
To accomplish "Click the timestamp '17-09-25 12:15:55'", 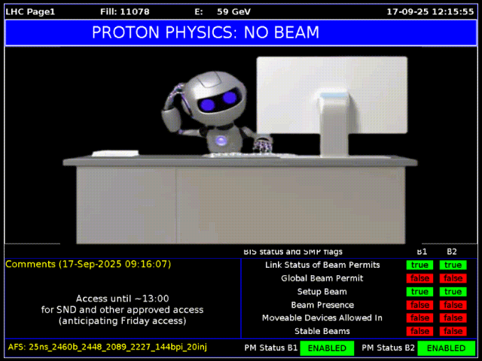I will tap(430, 12).
